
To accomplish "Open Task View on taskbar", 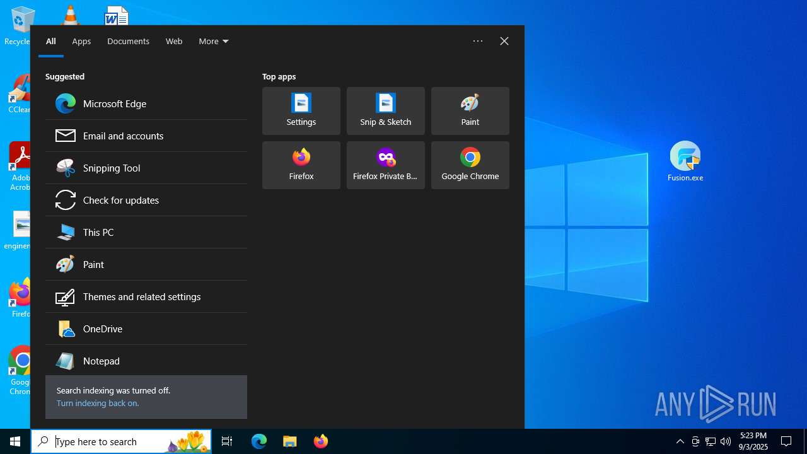I will point(227,441).
